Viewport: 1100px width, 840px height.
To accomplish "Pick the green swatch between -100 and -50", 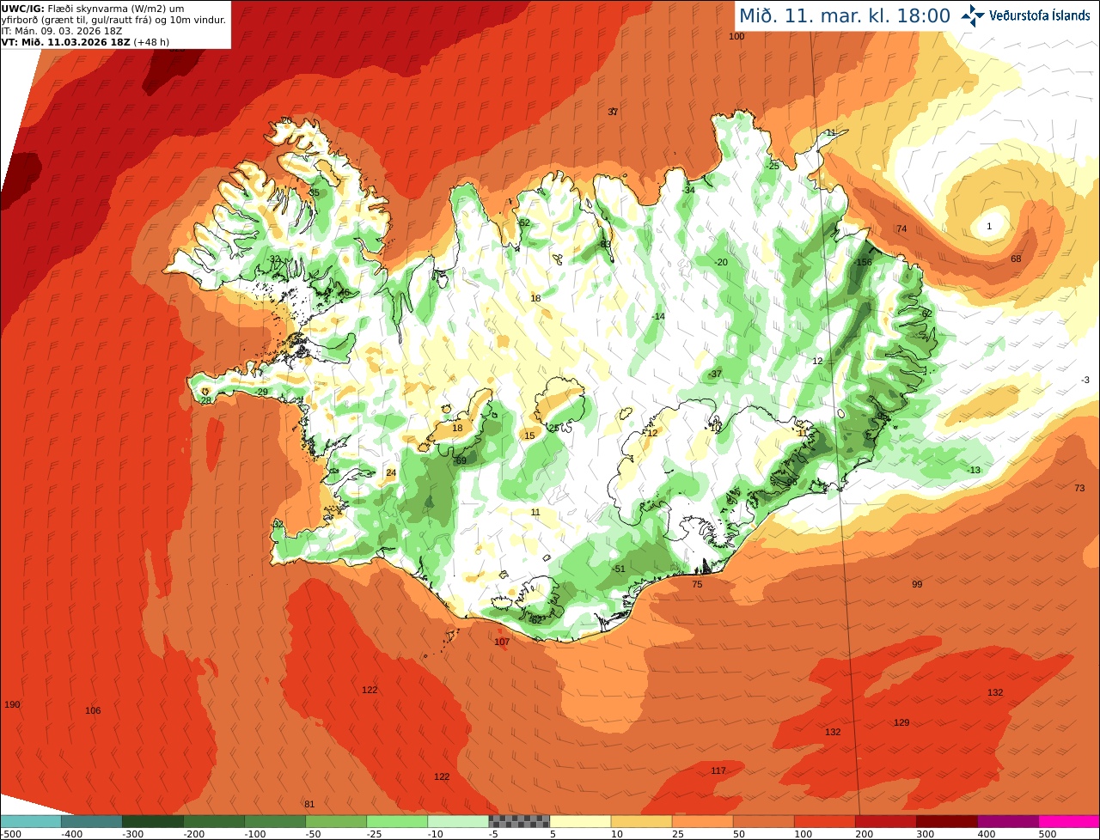I will click(274, 821).
